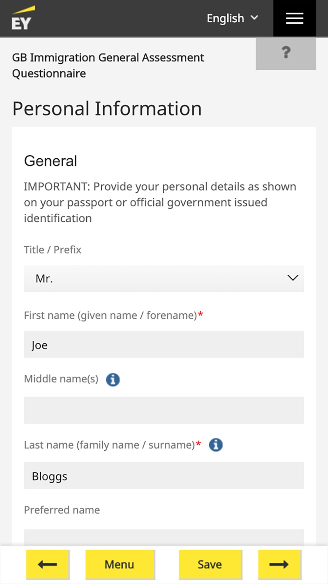
Task: Show info tooltip for Last name
Action: [x=216, y=445]
